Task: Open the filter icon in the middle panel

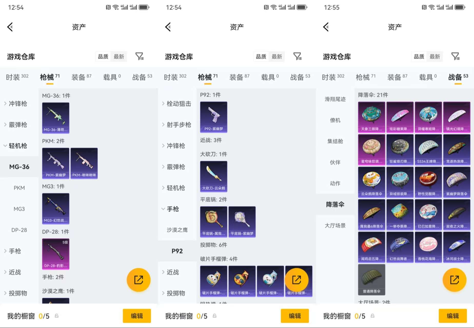Action: (x=297, y=56)
